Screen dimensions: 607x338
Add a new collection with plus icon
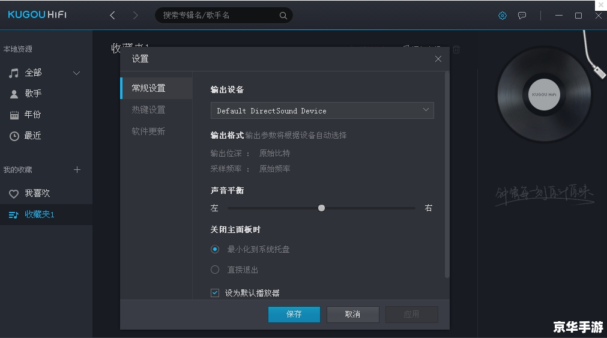77,169
